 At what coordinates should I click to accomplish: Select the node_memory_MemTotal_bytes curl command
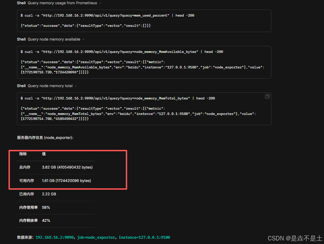(x=118, y=98)
